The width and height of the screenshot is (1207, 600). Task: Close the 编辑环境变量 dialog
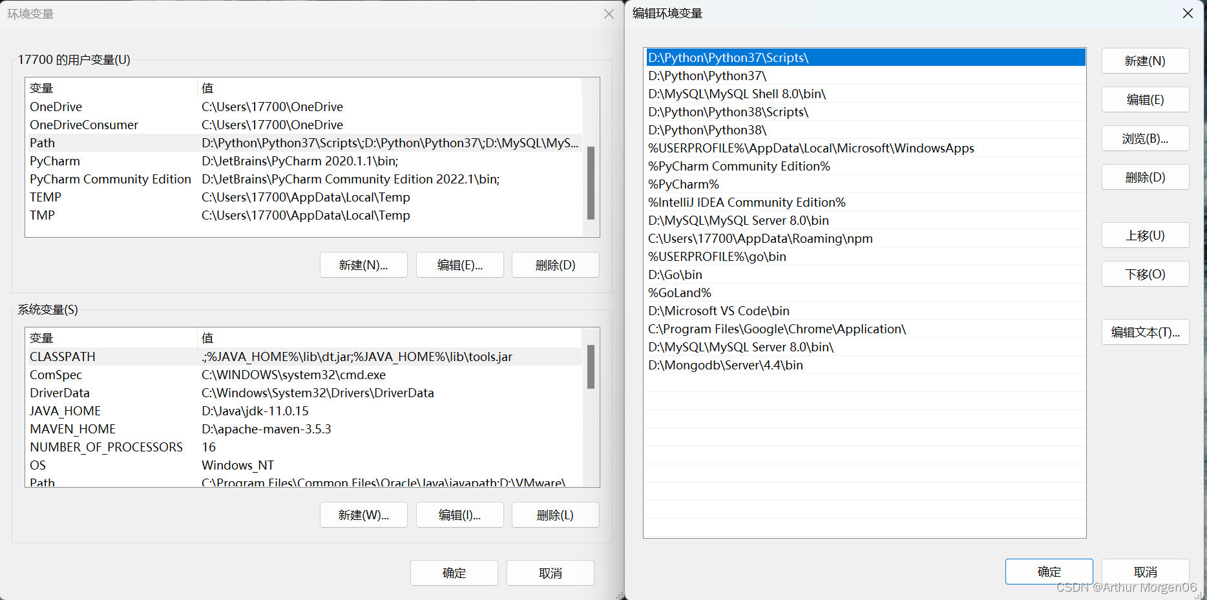(x=1188, y=13)
